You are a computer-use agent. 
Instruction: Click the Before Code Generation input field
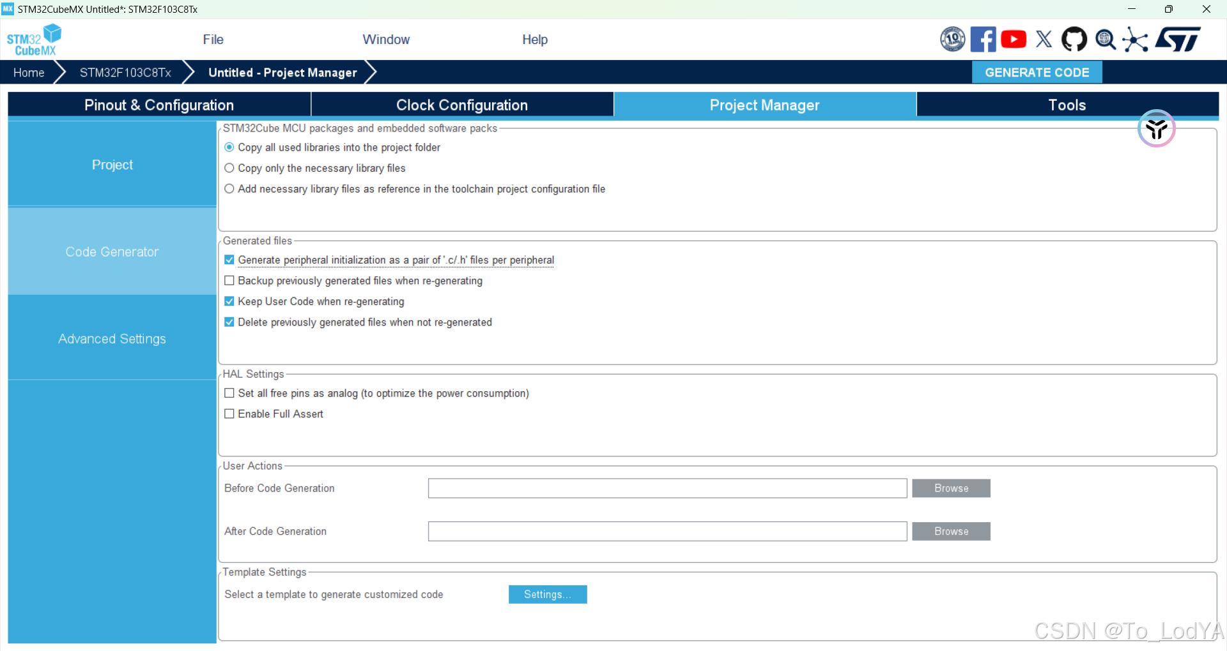(667, 488)
